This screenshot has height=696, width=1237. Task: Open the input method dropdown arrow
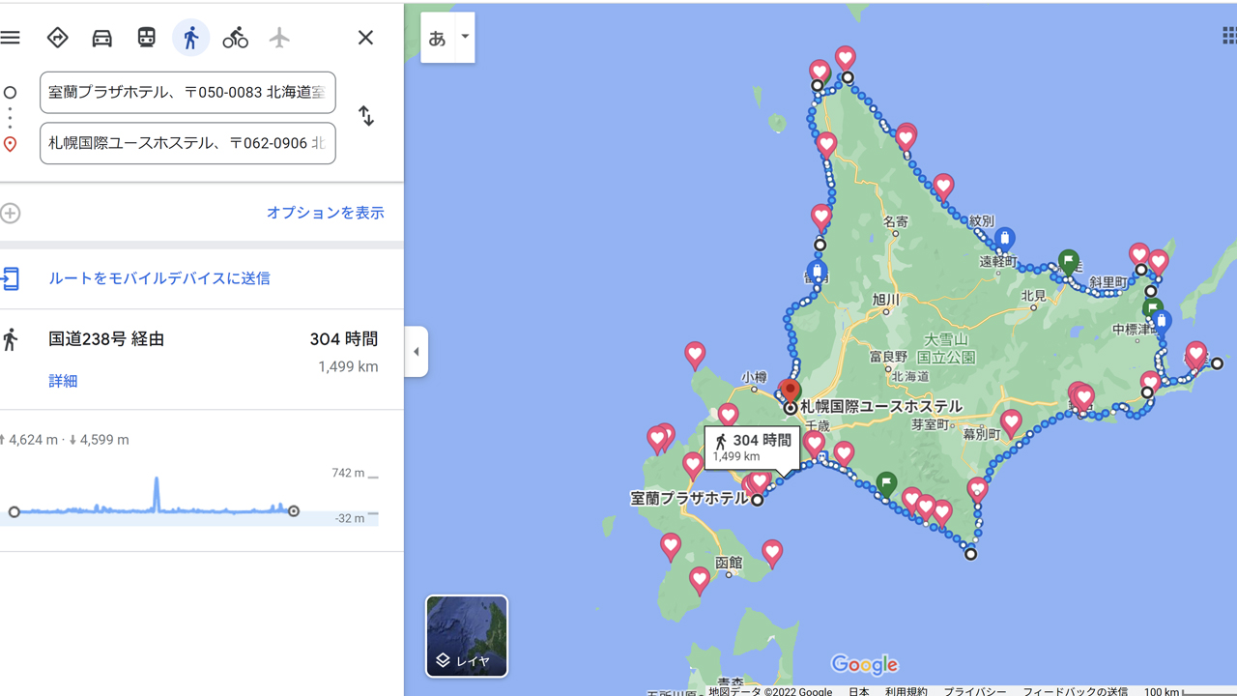point(465,38)
